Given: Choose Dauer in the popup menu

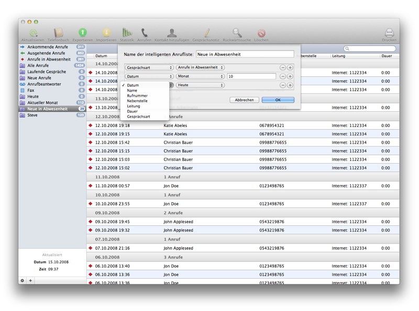Looking at the screenshot, I should (133, 111).
